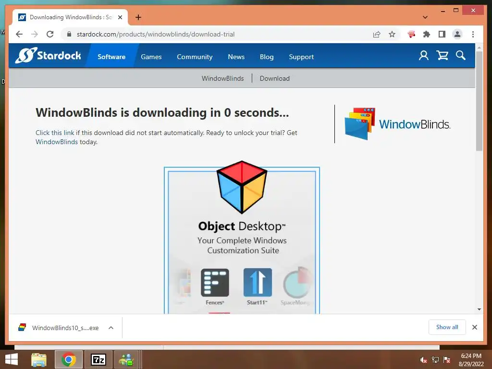Click the Show all downloads button

[x=447, y=327]
